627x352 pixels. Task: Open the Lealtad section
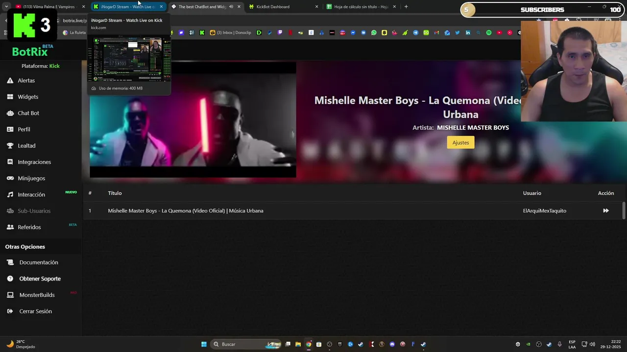[26, 146]
